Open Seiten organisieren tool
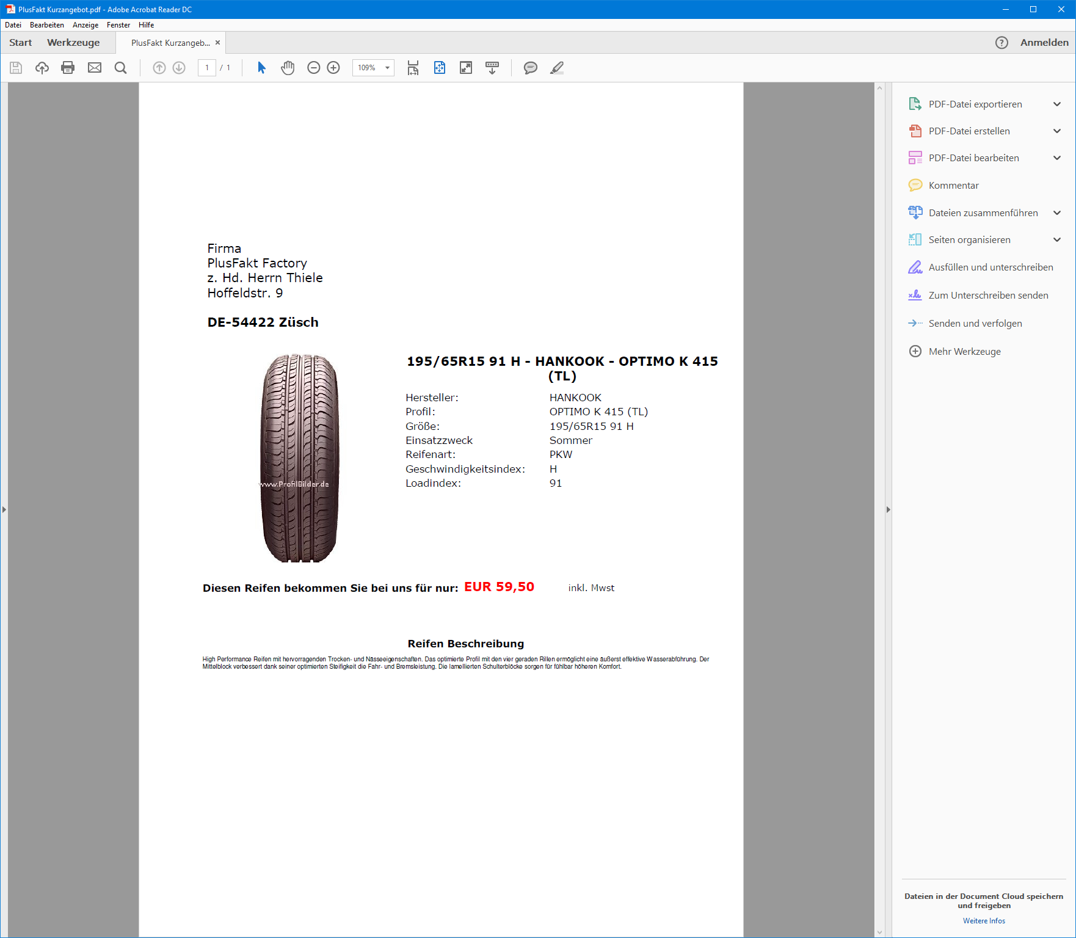 click(969, 240)
